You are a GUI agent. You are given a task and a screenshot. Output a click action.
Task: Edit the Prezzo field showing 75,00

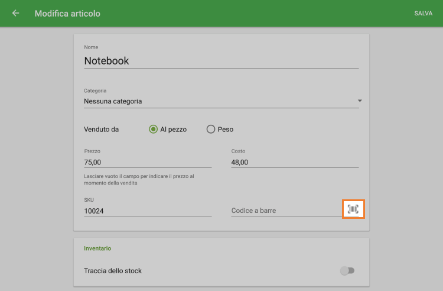[148, 162]
